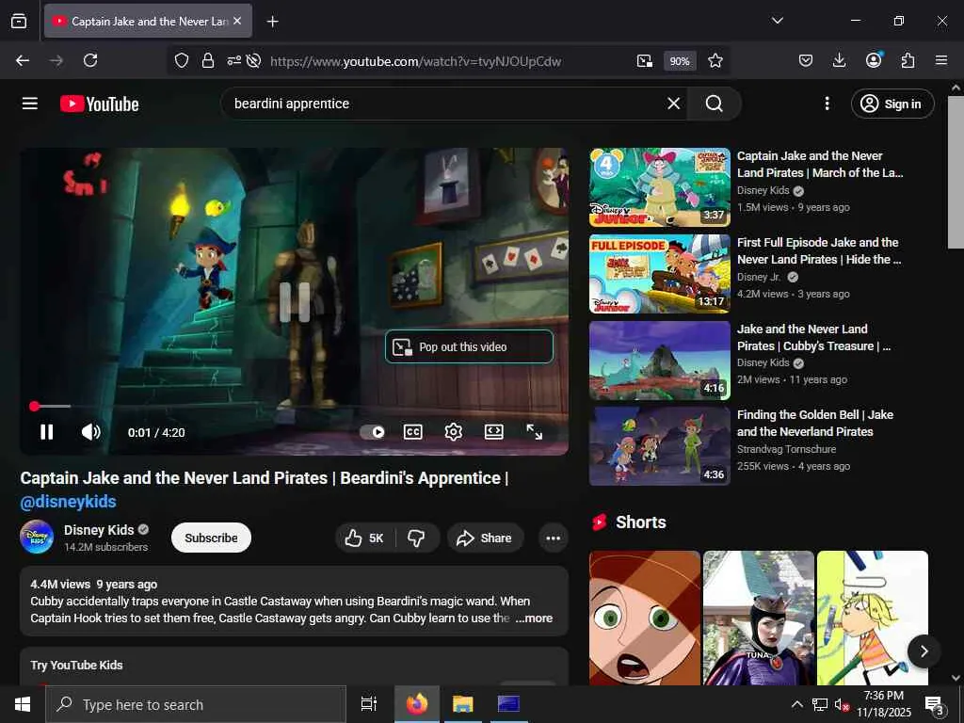Open Disney Kids channel avatar

tap(37, 537)
